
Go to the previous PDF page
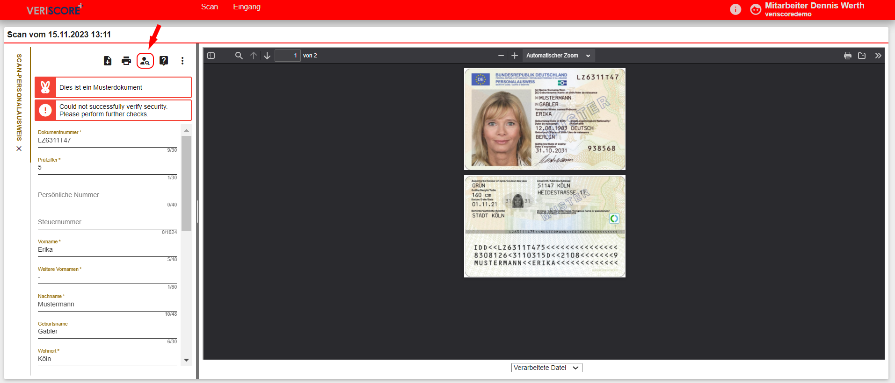[254, 56]
